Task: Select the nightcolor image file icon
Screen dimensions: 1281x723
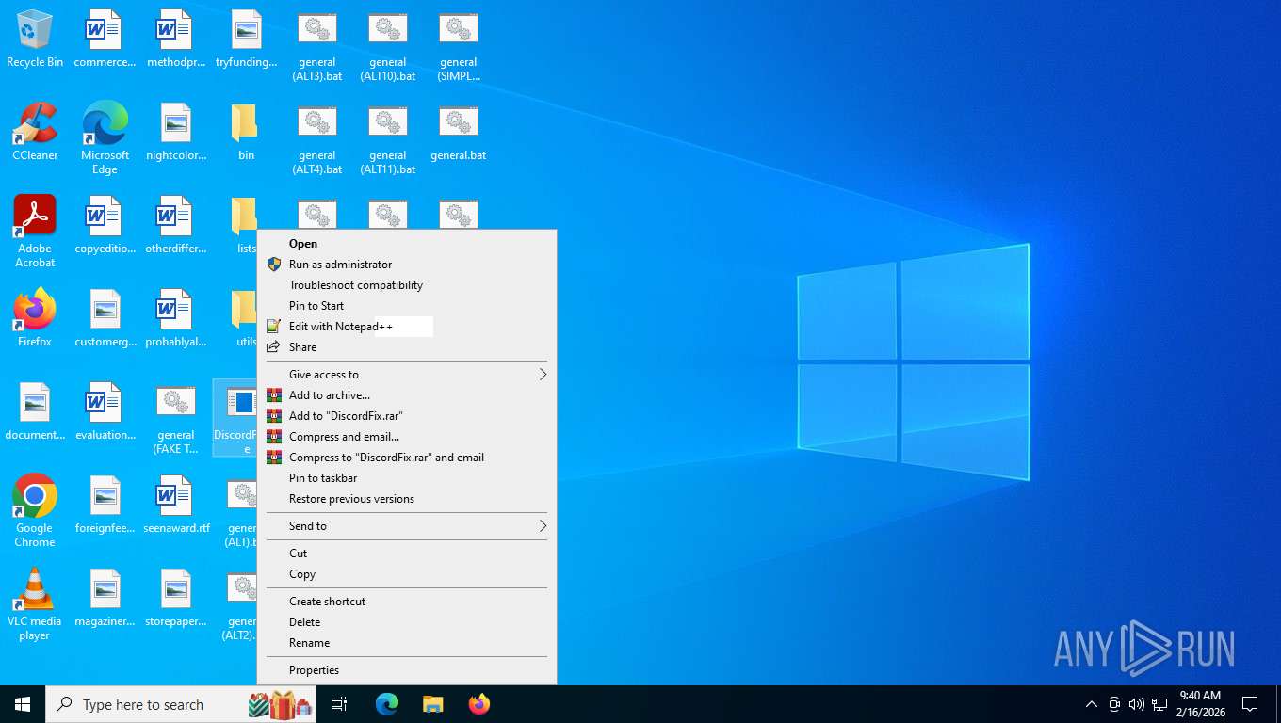Action: click(x=176, y=132)
